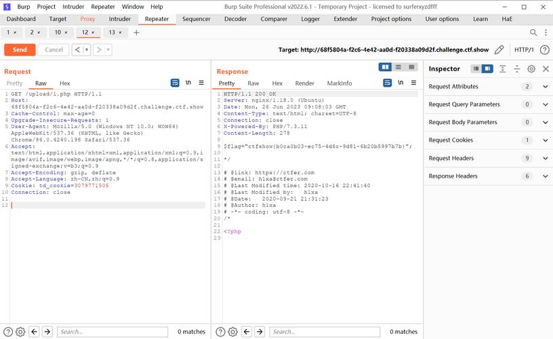Toggle non-printable chars in Response panel
This screenshot has width=553, height=339.
[401, 83]
